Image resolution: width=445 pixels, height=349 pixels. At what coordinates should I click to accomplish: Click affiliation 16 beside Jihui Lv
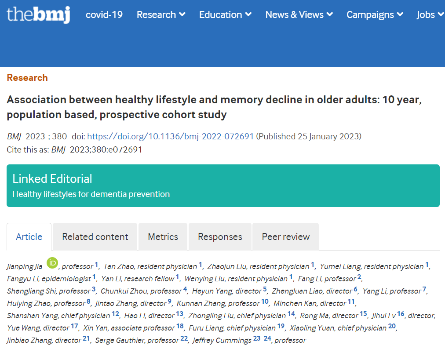click(x=400, y=314)
